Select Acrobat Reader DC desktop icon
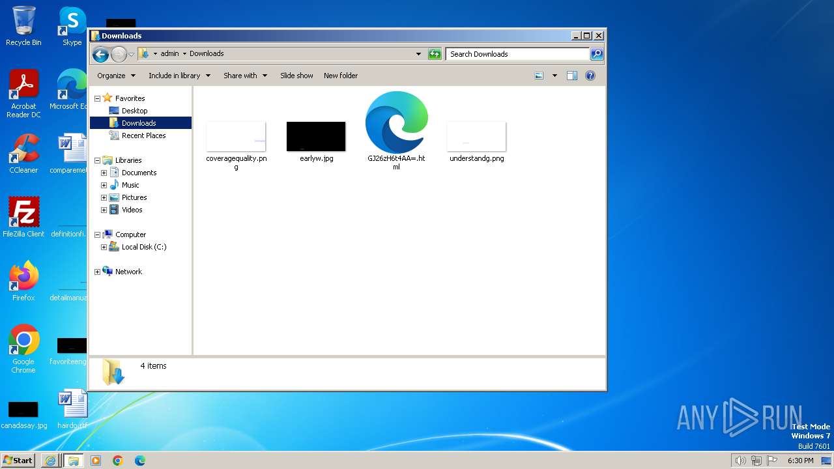The width and height of the screenshot is (834, 469). pos(23,94)
